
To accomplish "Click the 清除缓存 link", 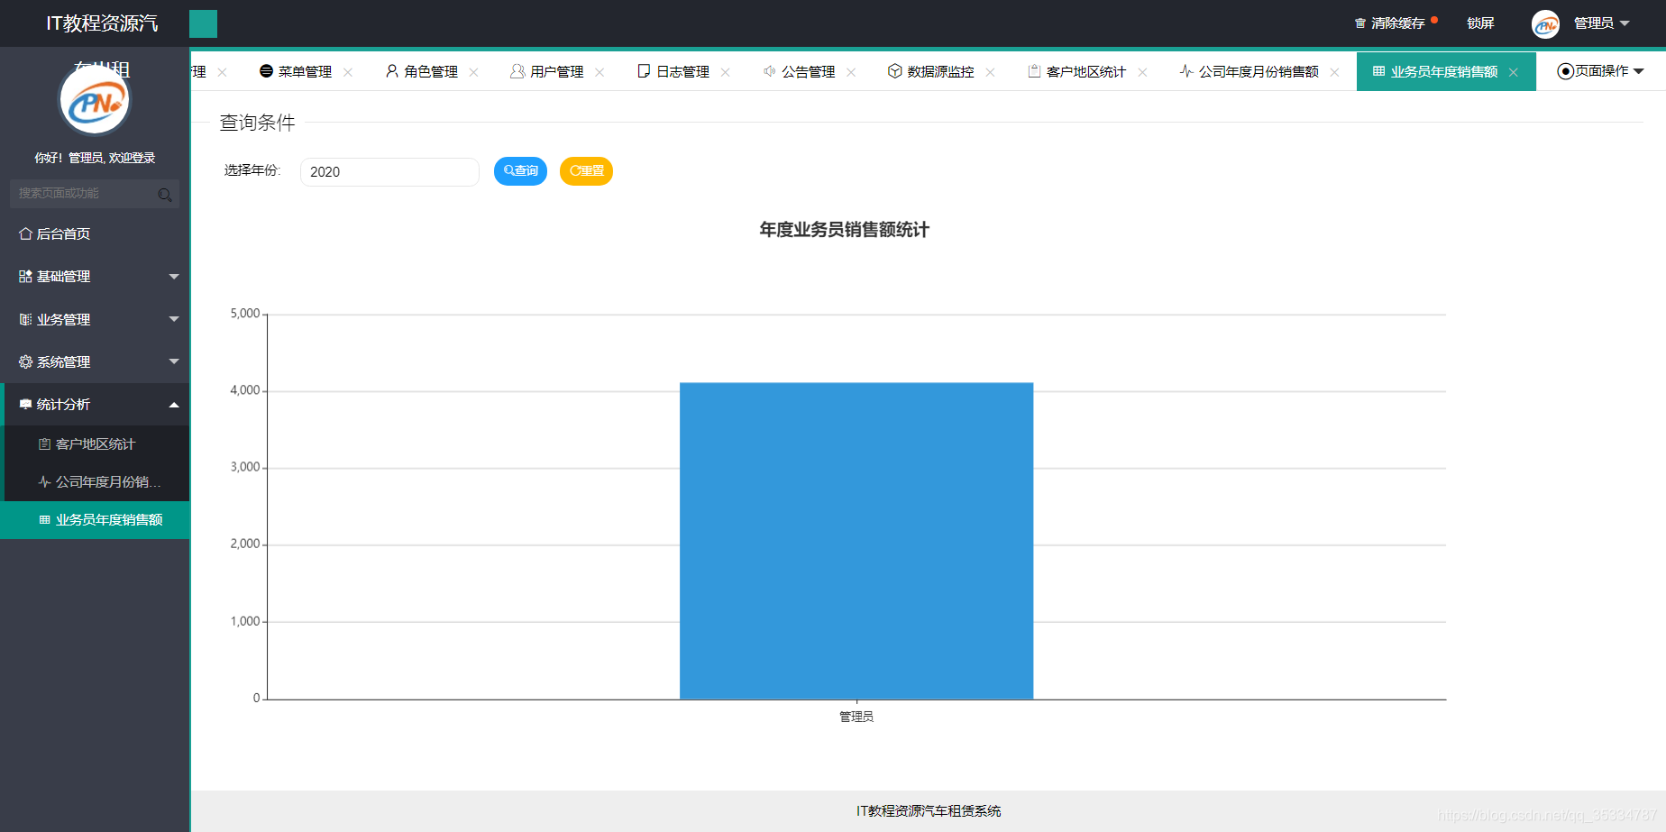I will [x=1397, y=23].
